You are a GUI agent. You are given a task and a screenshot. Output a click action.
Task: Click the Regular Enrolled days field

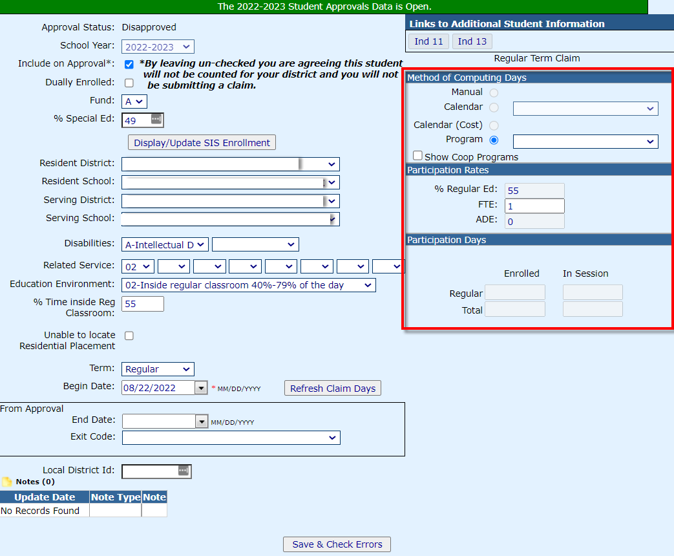[515, 292]
